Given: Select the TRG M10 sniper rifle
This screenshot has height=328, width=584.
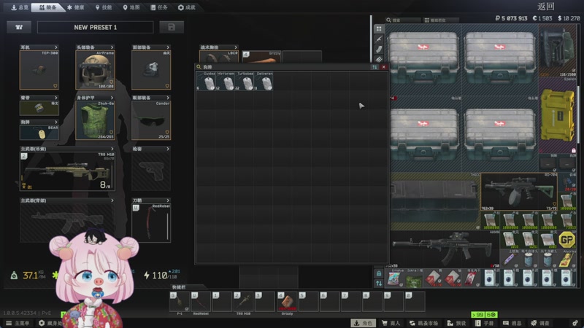Looking at the screenshot, I should click(x=67, y=171).
